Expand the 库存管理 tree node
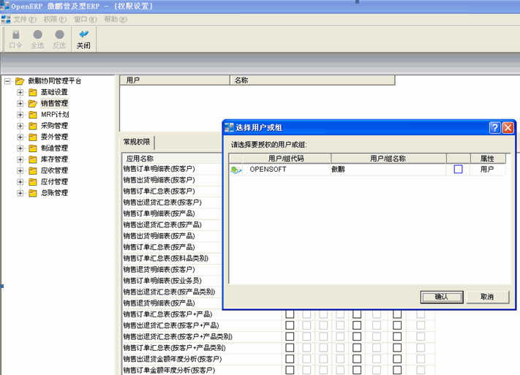This screenshot has width=520, height=375. [20, 159]
